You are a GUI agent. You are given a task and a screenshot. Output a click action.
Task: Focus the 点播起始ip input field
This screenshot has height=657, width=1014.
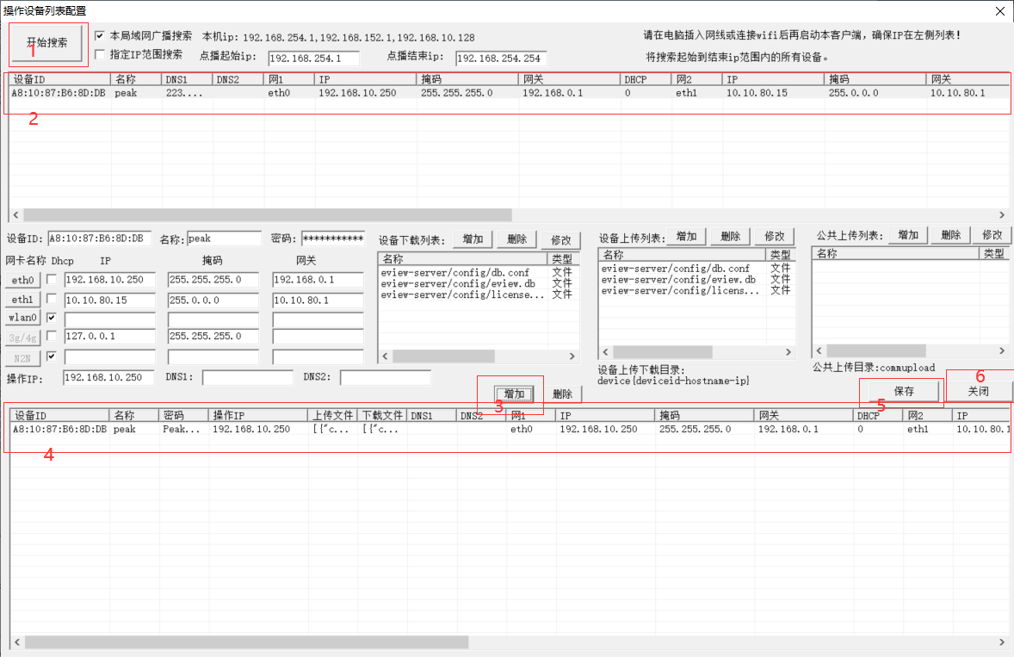(x=313, y=59)
